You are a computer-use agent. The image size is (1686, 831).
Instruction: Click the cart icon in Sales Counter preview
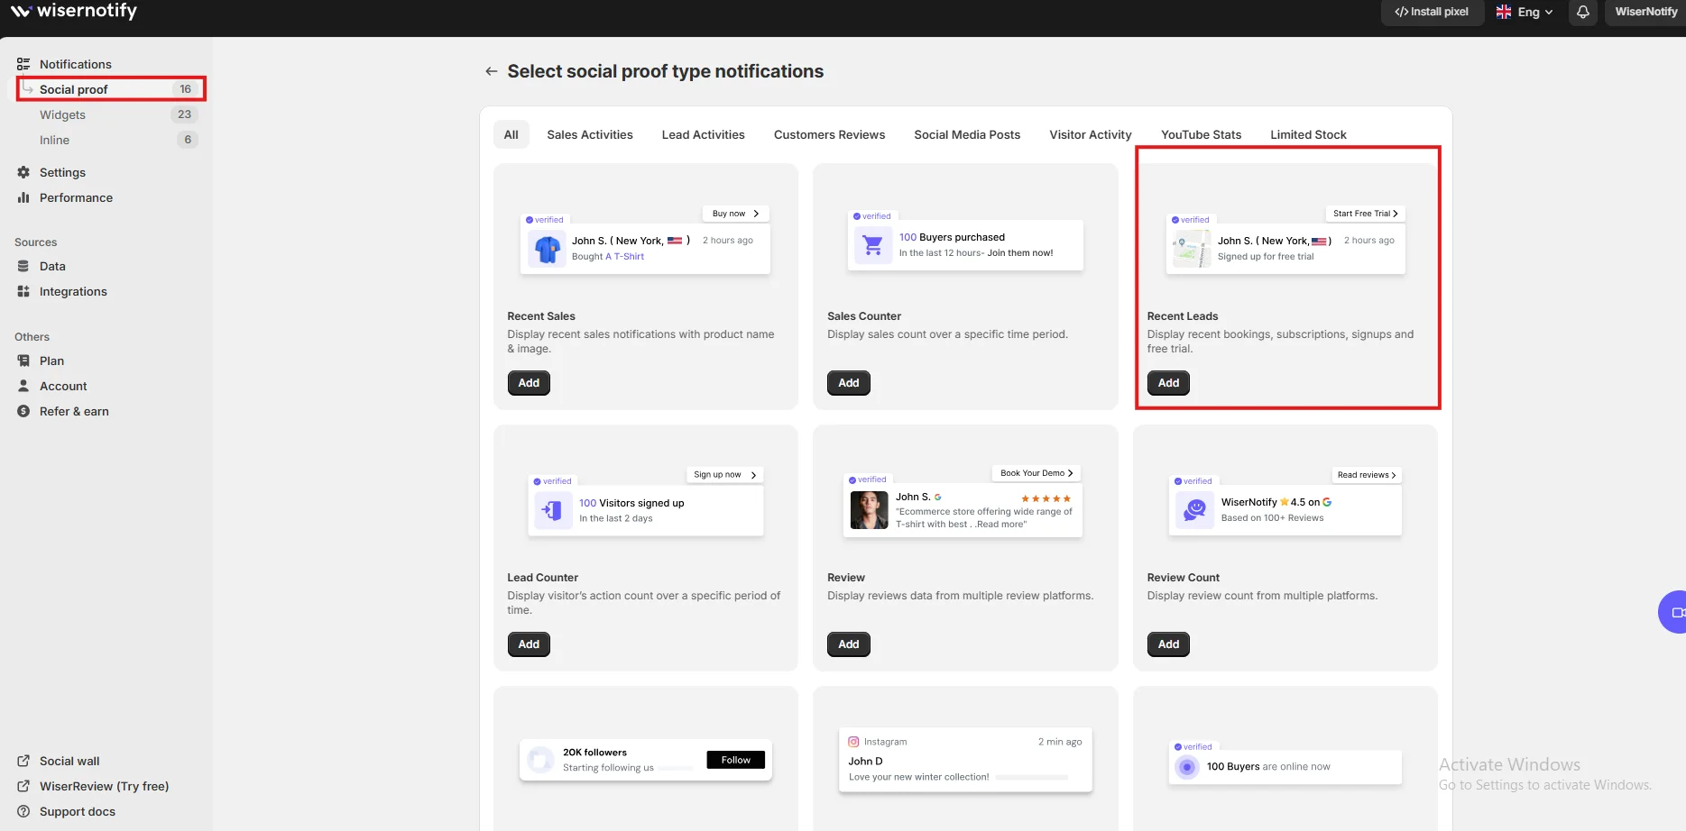click(x=872, y=244)
